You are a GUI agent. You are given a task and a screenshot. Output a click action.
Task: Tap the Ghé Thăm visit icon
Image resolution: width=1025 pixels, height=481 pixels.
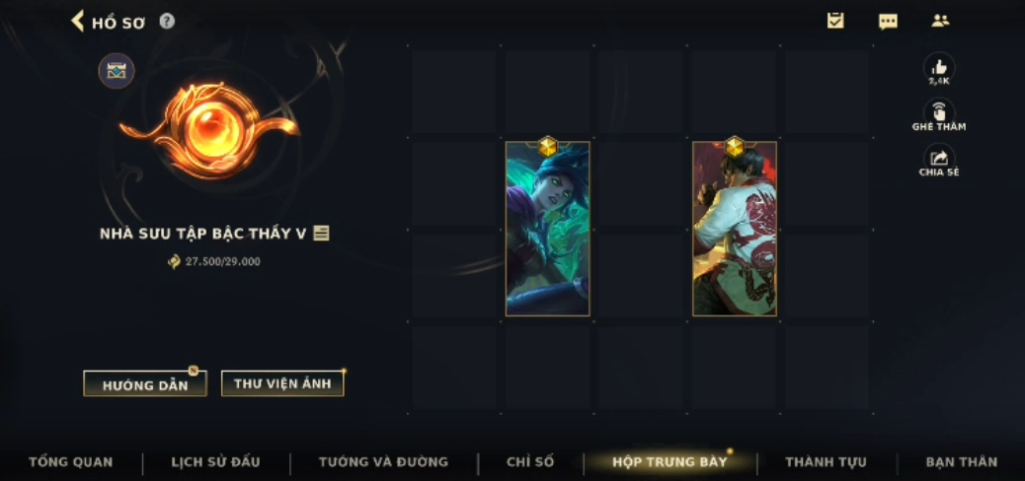pyautogui.click(x=939, y=112)
